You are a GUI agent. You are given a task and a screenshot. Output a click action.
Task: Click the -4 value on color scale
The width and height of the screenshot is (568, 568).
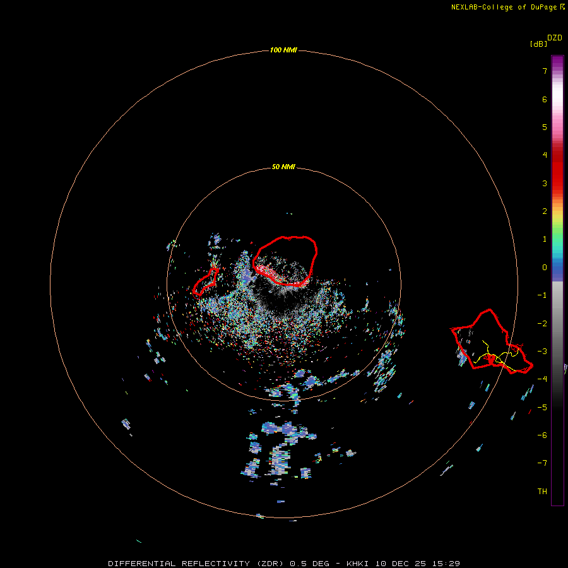point(542,379)
